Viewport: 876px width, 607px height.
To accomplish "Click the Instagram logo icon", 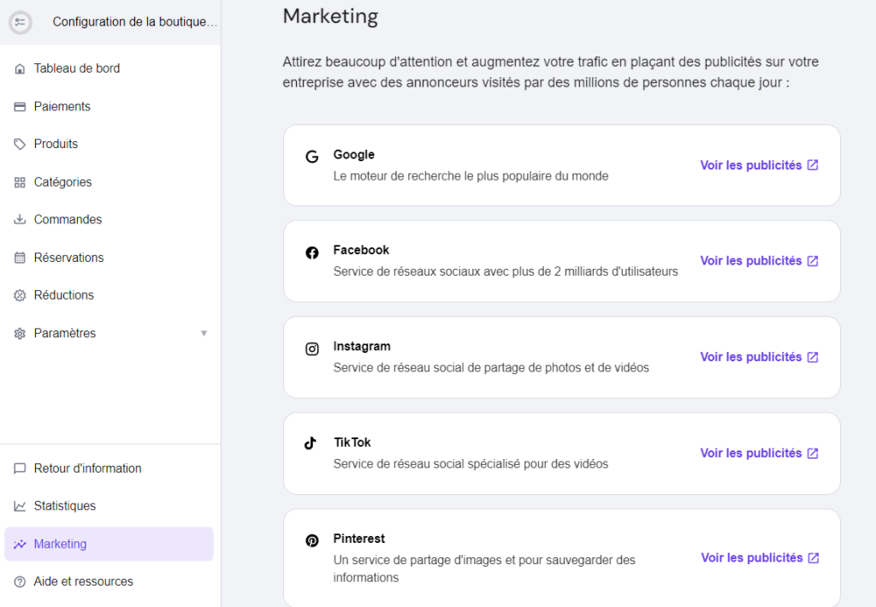I will coord(312,348).
